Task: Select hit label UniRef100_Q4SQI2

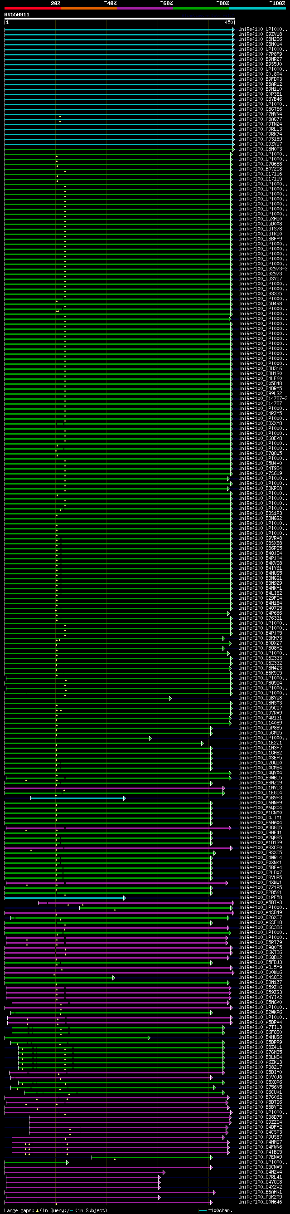Action: 261,978
